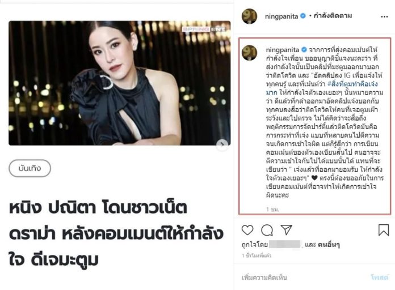Open the คนอื่นๆ likes list
The height and width of the screenshot is (290, 395).
[x=329, y=244]
